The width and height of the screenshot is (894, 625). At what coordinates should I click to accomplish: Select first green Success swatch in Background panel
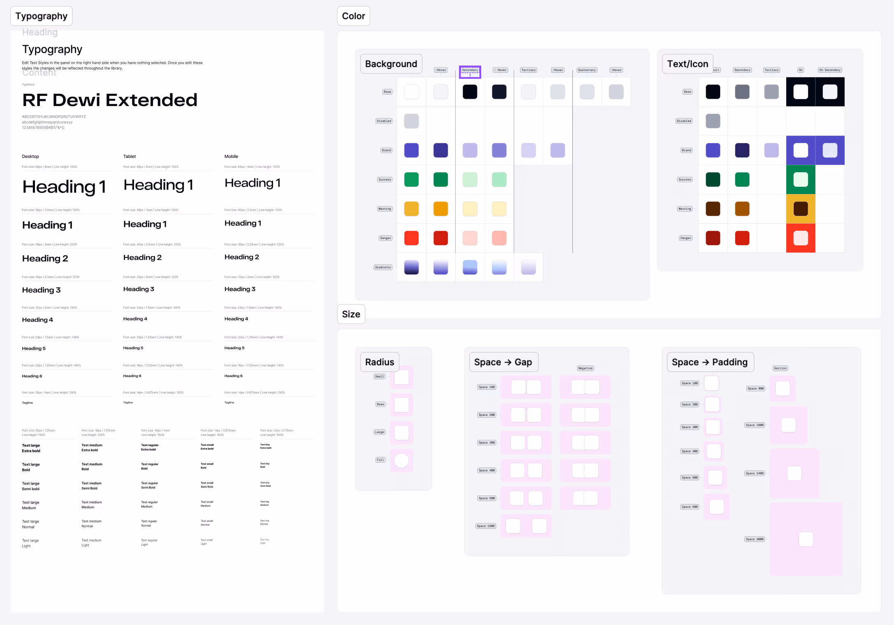(411, 180)
